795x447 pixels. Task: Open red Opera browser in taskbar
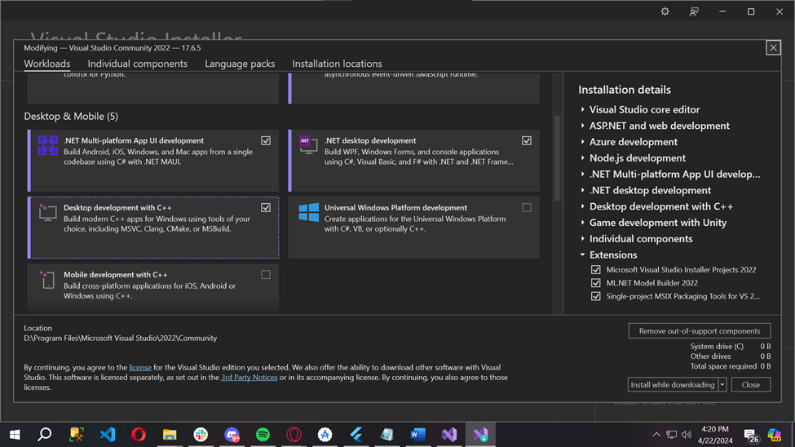[139, 434]
